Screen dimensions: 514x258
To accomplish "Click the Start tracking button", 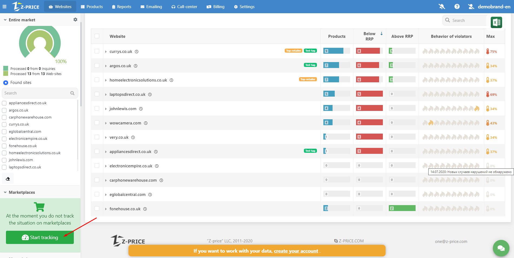I will click(x=40, y=237).
